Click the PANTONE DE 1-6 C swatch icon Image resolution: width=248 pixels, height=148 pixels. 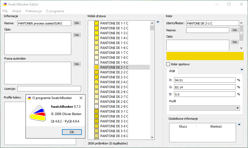pyautogui.click(x=97, y=48)
